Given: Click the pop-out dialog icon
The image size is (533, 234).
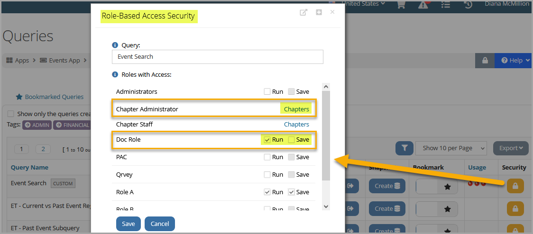Looking at the screenshot, I should [303, 13].
